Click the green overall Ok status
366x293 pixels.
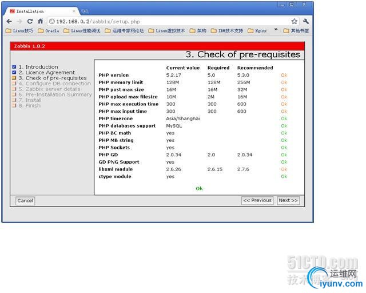coord(199,188)
